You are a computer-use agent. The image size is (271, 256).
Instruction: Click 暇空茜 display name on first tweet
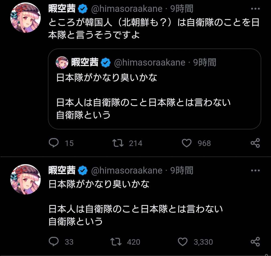[x=62, y=9]
